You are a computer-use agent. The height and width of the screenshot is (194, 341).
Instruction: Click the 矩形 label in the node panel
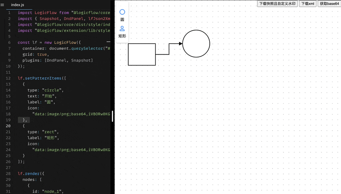coord(122,36)
